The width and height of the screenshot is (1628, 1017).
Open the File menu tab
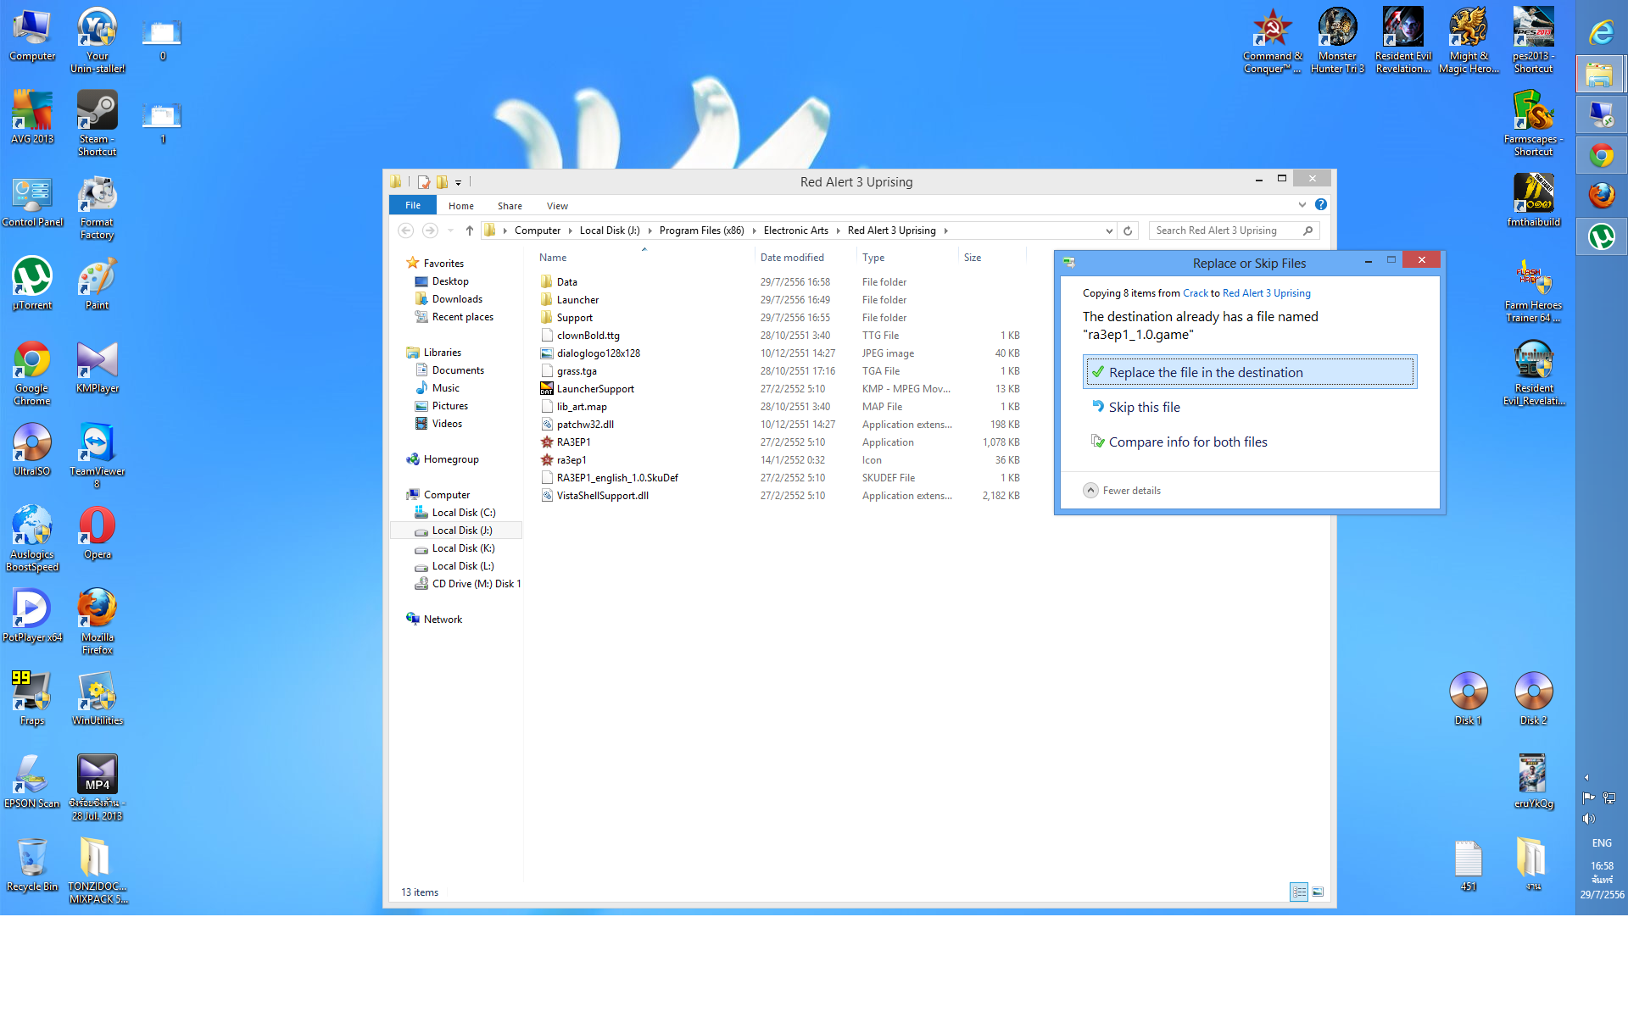[413, 205]
